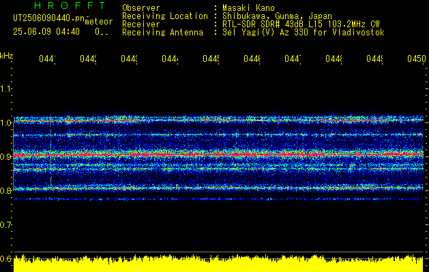429x272 pixels.
Task: Click the 0.6 frequency axis label
Action: pyautogui.click(x=5, y=258)
